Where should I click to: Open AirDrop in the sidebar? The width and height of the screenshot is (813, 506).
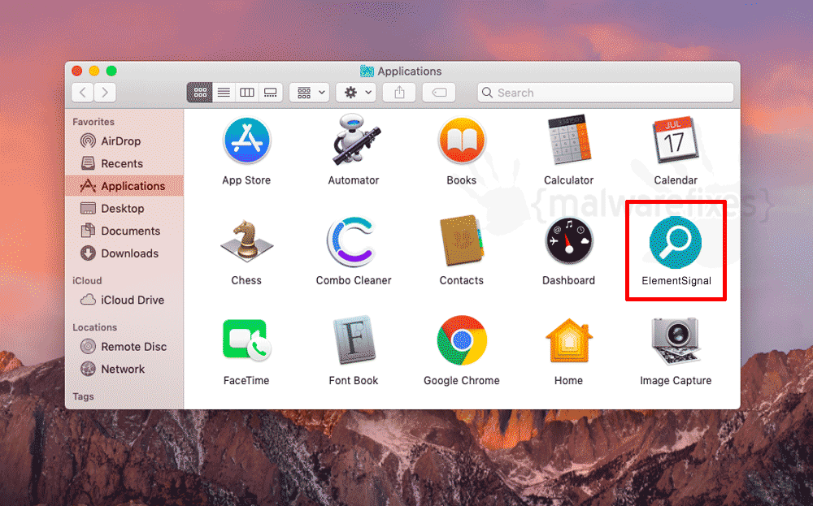click(x=124, y=141)
